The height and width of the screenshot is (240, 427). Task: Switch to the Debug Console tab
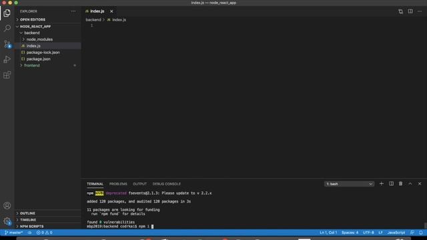[x=166, y=184]
